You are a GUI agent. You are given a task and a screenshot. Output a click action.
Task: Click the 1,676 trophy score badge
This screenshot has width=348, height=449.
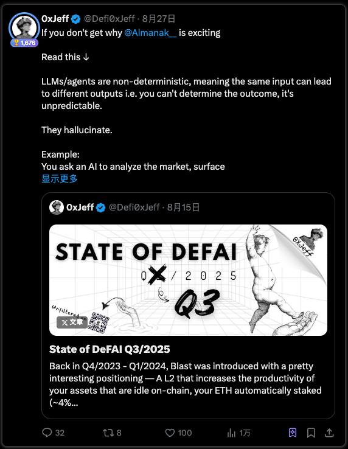24,43
